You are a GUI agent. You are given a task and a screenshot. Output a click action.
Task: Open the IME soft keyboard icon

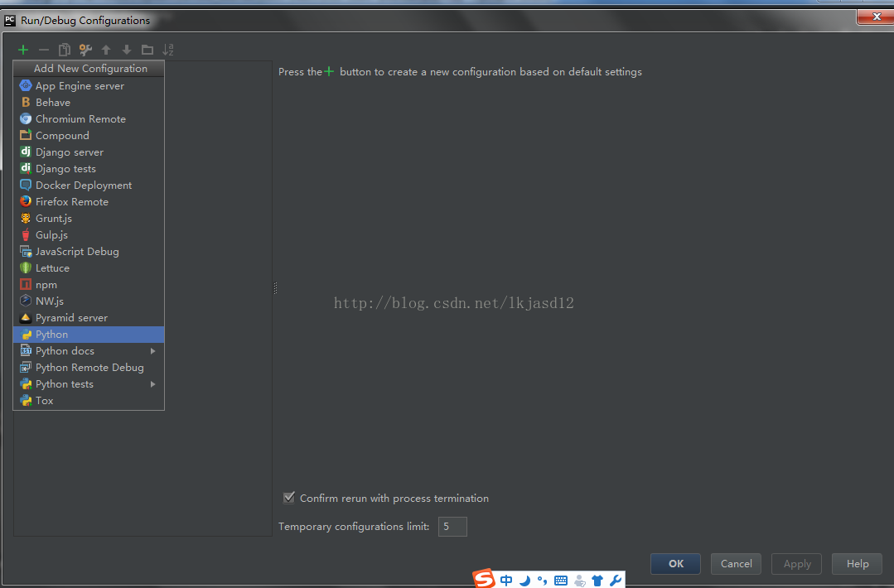561,581
